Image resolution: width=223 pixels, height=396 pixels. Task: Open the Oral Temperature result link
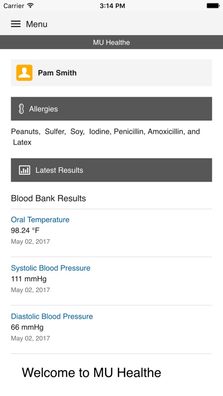pos(40,220)
